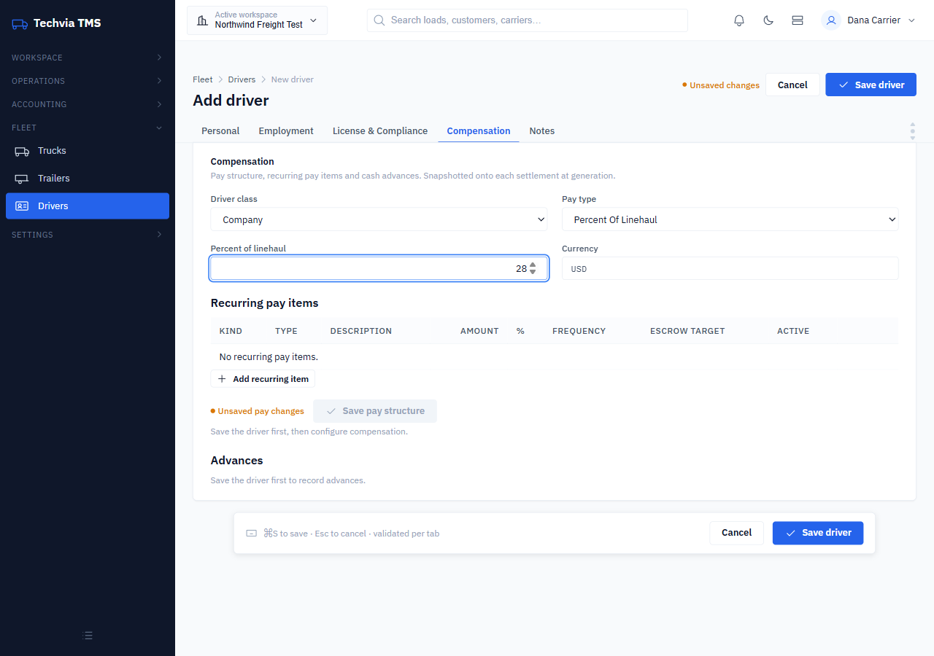934x656 pixels.
Task: Open the Active workspace dropdown
Action: tap(258, 20)
